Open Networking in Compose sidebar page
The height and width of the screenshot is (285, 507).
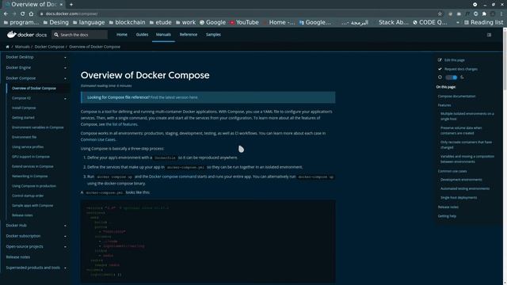(x=30, y=177)
